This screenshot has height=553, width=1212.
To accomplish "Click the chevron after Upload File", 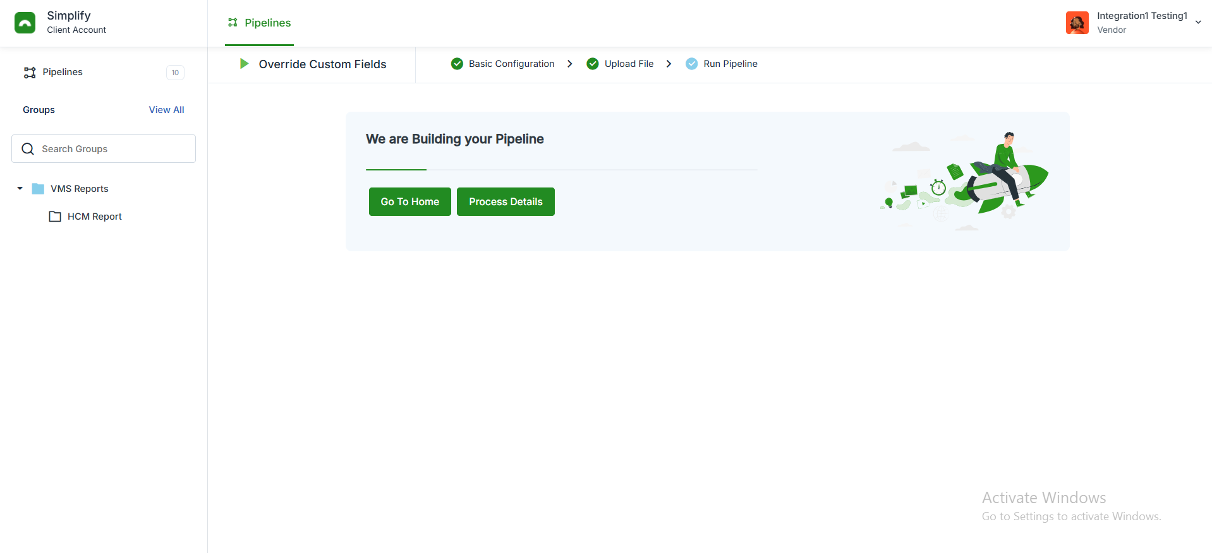I will click(x=669, y=64).
